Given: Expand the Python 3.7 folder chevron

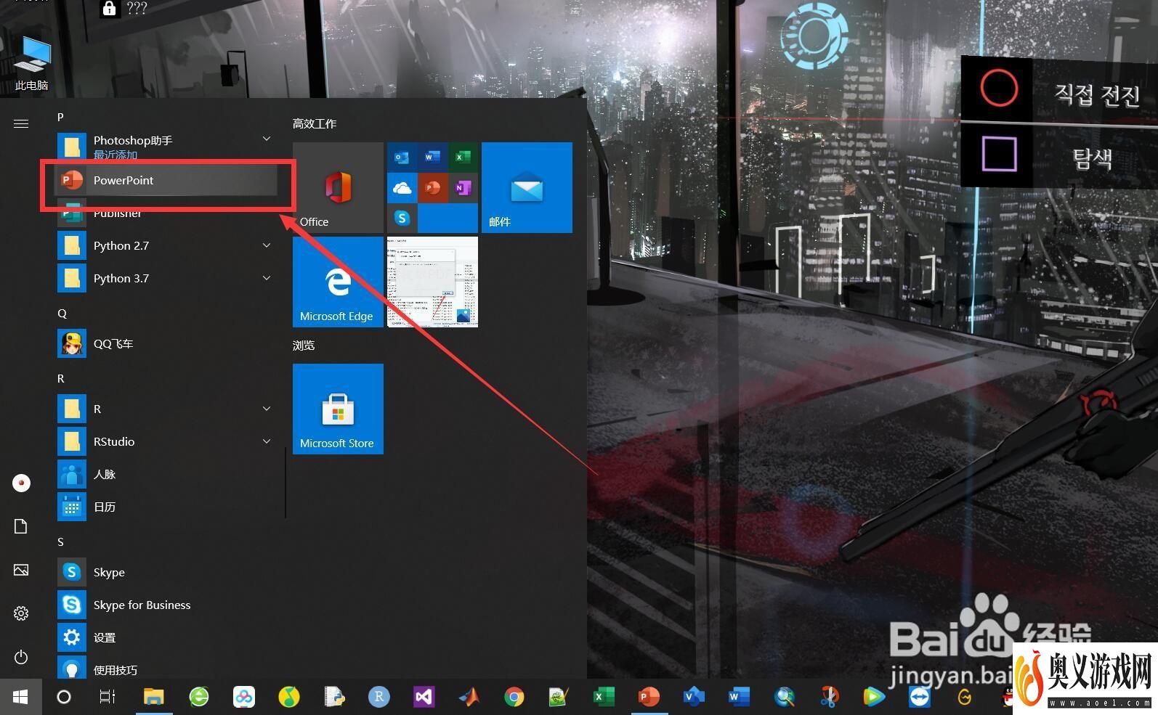Looking at the screenshot, I should (267, 278).
